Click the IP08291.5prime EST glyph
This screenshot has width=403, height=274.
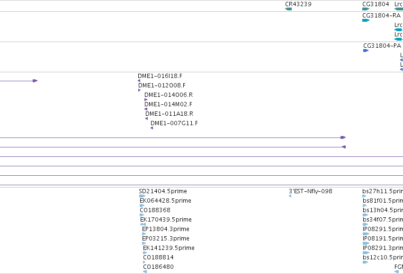pos(366,234)
